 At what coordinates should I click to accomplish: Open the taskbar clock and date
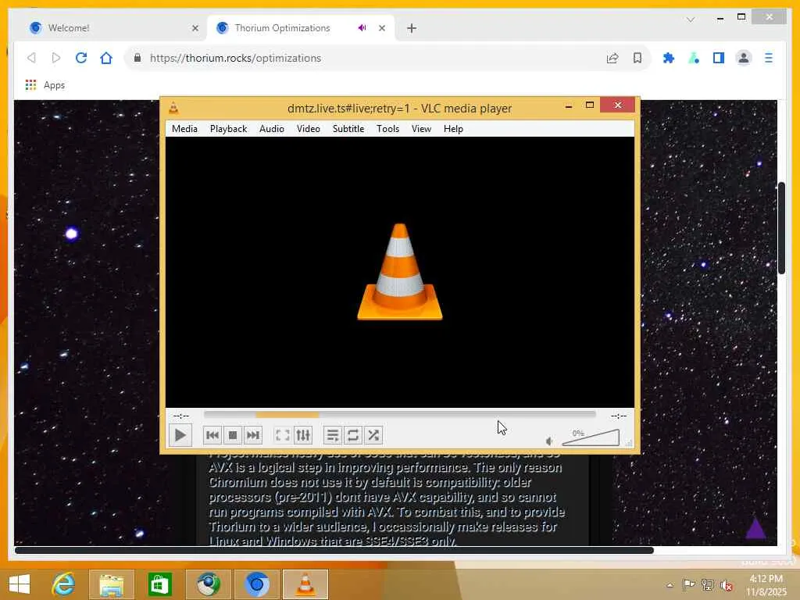tap(766, 584)
